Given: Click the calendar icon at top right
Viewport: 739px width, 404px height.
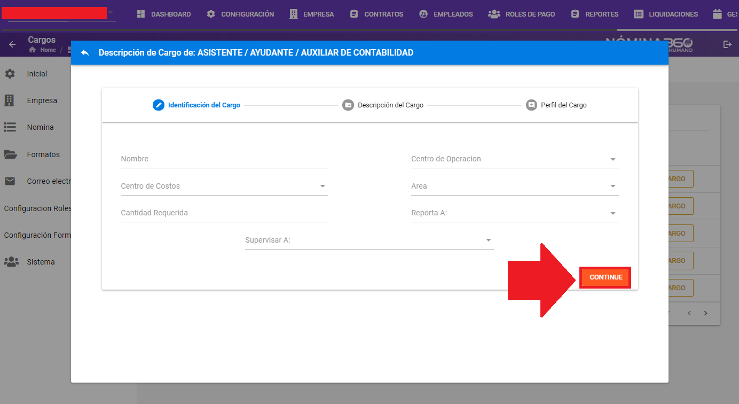Looking at the screenshot, I should coord(717,14).
